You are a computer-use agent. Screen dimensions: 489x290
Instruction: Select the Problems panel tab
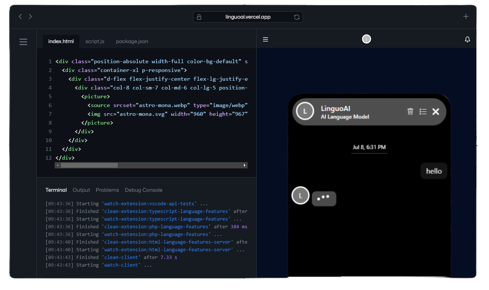107,190
